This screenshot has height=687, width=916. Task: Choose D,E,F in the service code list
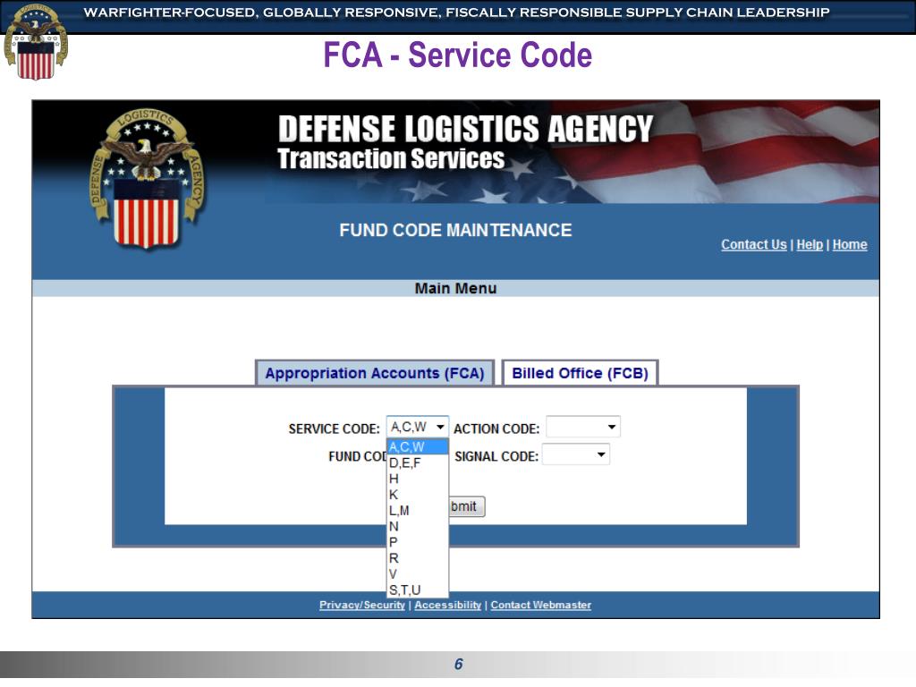click(417, 462)
